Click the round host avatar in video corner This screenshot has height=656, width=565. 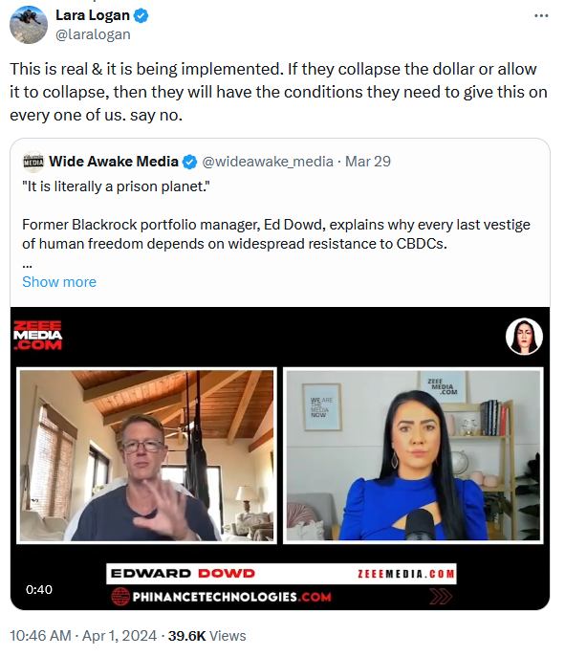[524, 337]
